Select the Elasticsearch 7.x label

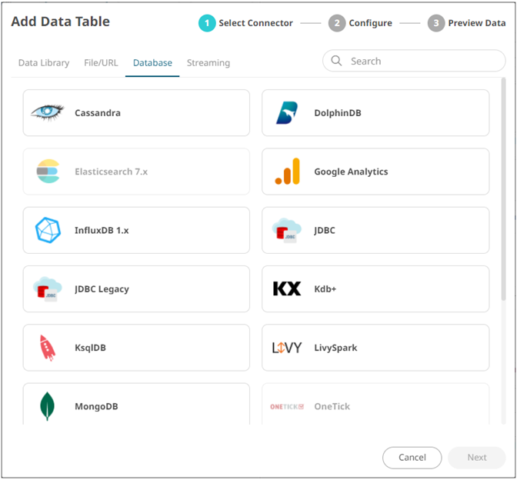point(111,172)
